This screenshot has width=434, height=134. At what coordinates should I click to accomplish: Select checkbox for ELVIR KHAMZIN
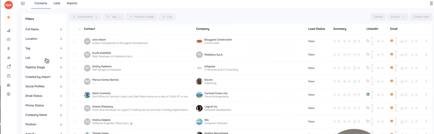pyautogui.click(x=75, y=55)
